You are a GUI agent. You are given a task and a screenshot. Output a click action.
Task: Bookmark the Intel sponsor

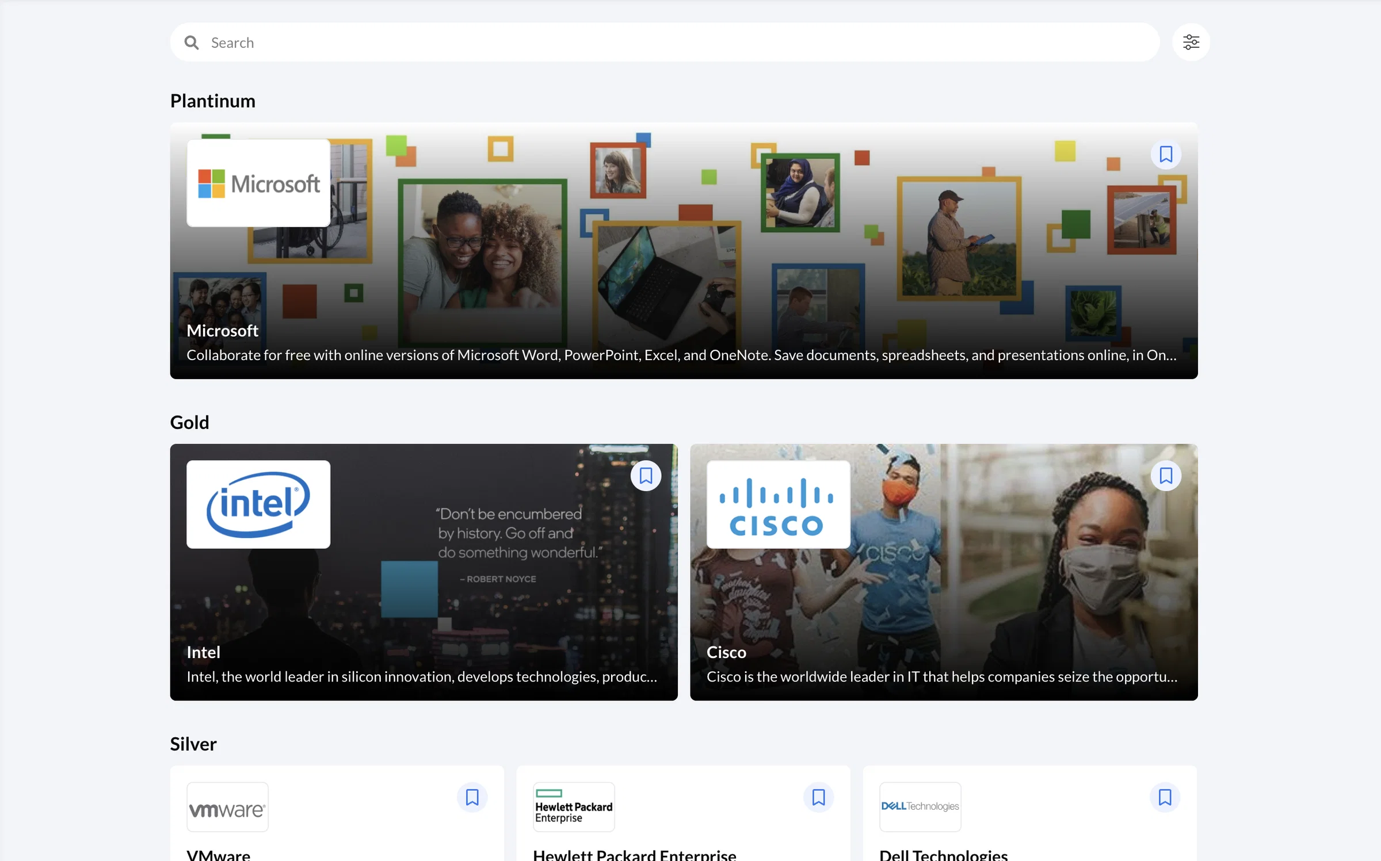tap(646, 476)
